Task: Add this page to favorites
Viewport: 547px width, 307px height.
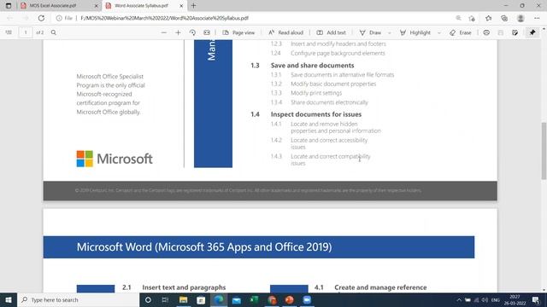Action: pos(472,18)
